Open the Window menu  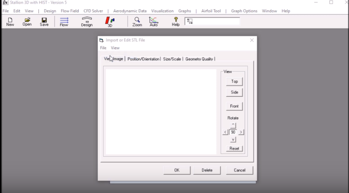click(269, 11)
